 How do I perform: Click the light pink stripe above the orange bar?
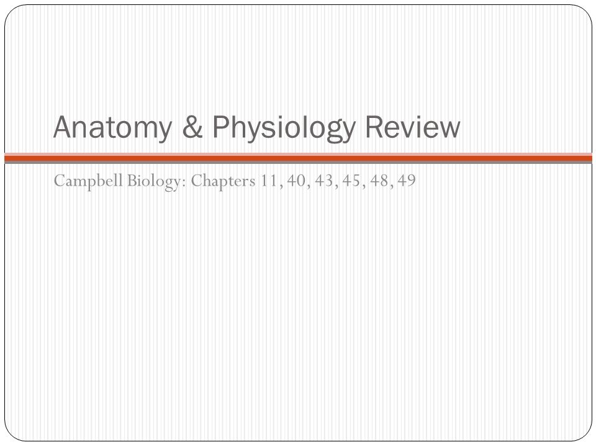(x=298, y=155)
